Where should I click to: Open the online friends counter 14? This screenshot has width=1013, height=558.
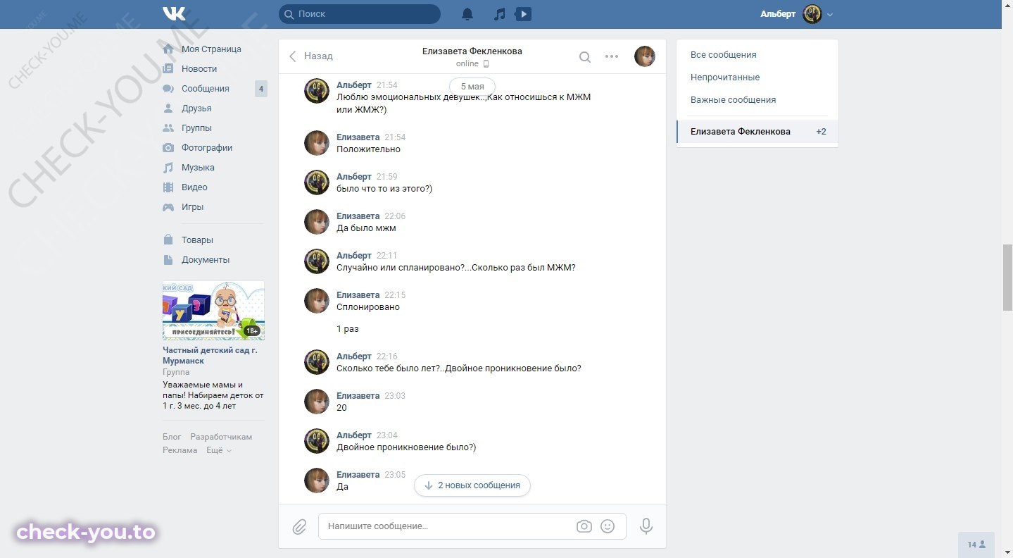coord(976,545)
